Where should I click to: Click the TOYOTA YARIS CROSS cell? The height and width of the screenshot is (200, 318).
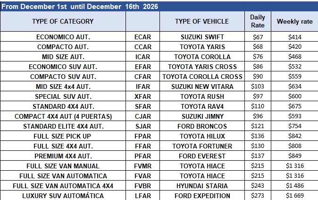(202, 67)
